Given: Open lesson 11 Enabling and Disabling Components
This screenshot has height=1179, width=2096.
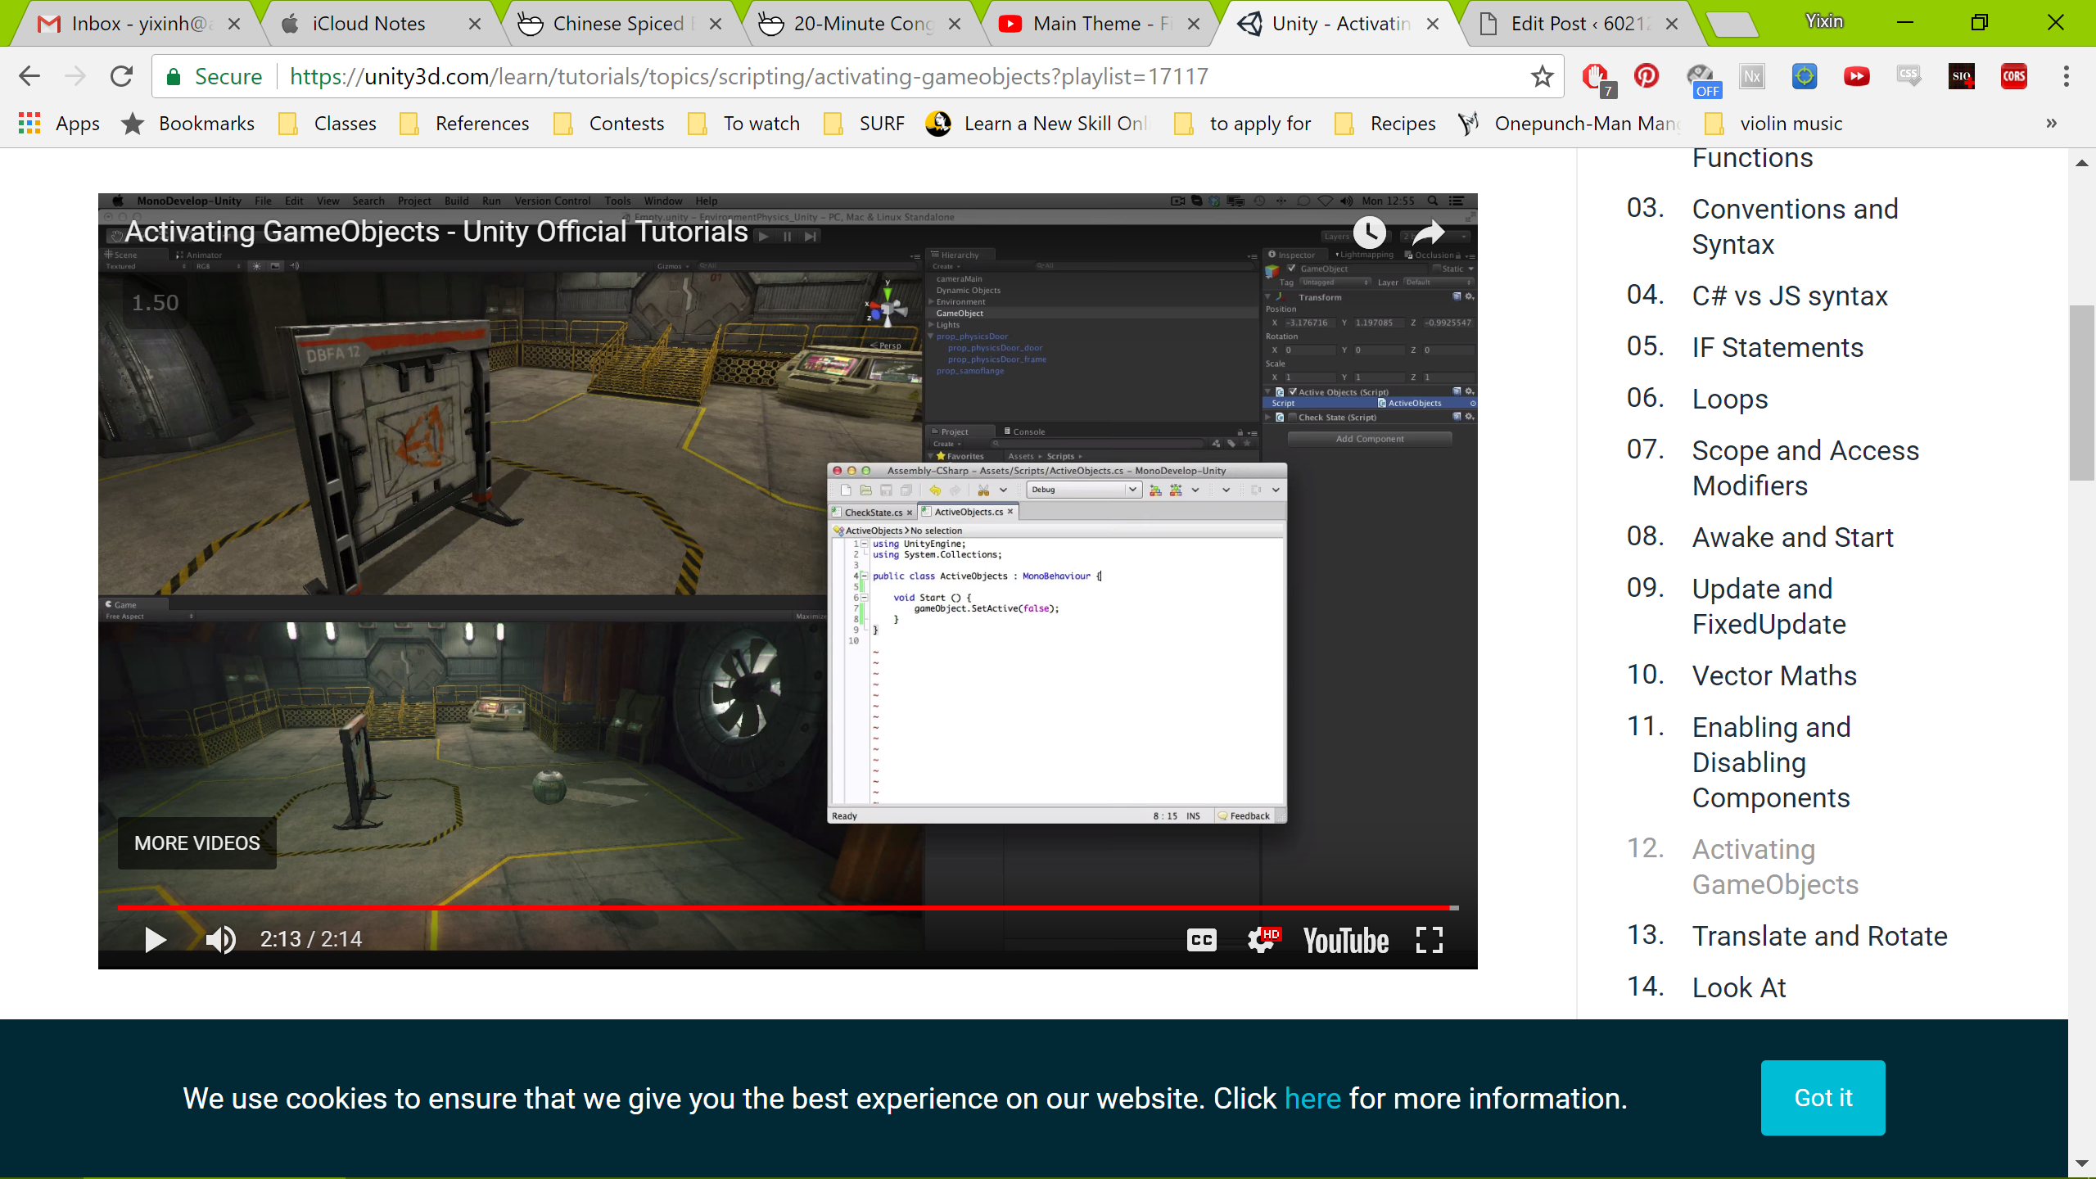Looking at the screenshot, I should click(1771, 761).
